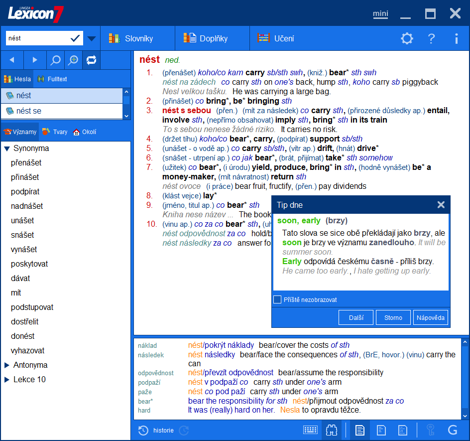Click synonym 'podpírat'
The width and height of the screenshot is (470, 441).
[25, 191]
